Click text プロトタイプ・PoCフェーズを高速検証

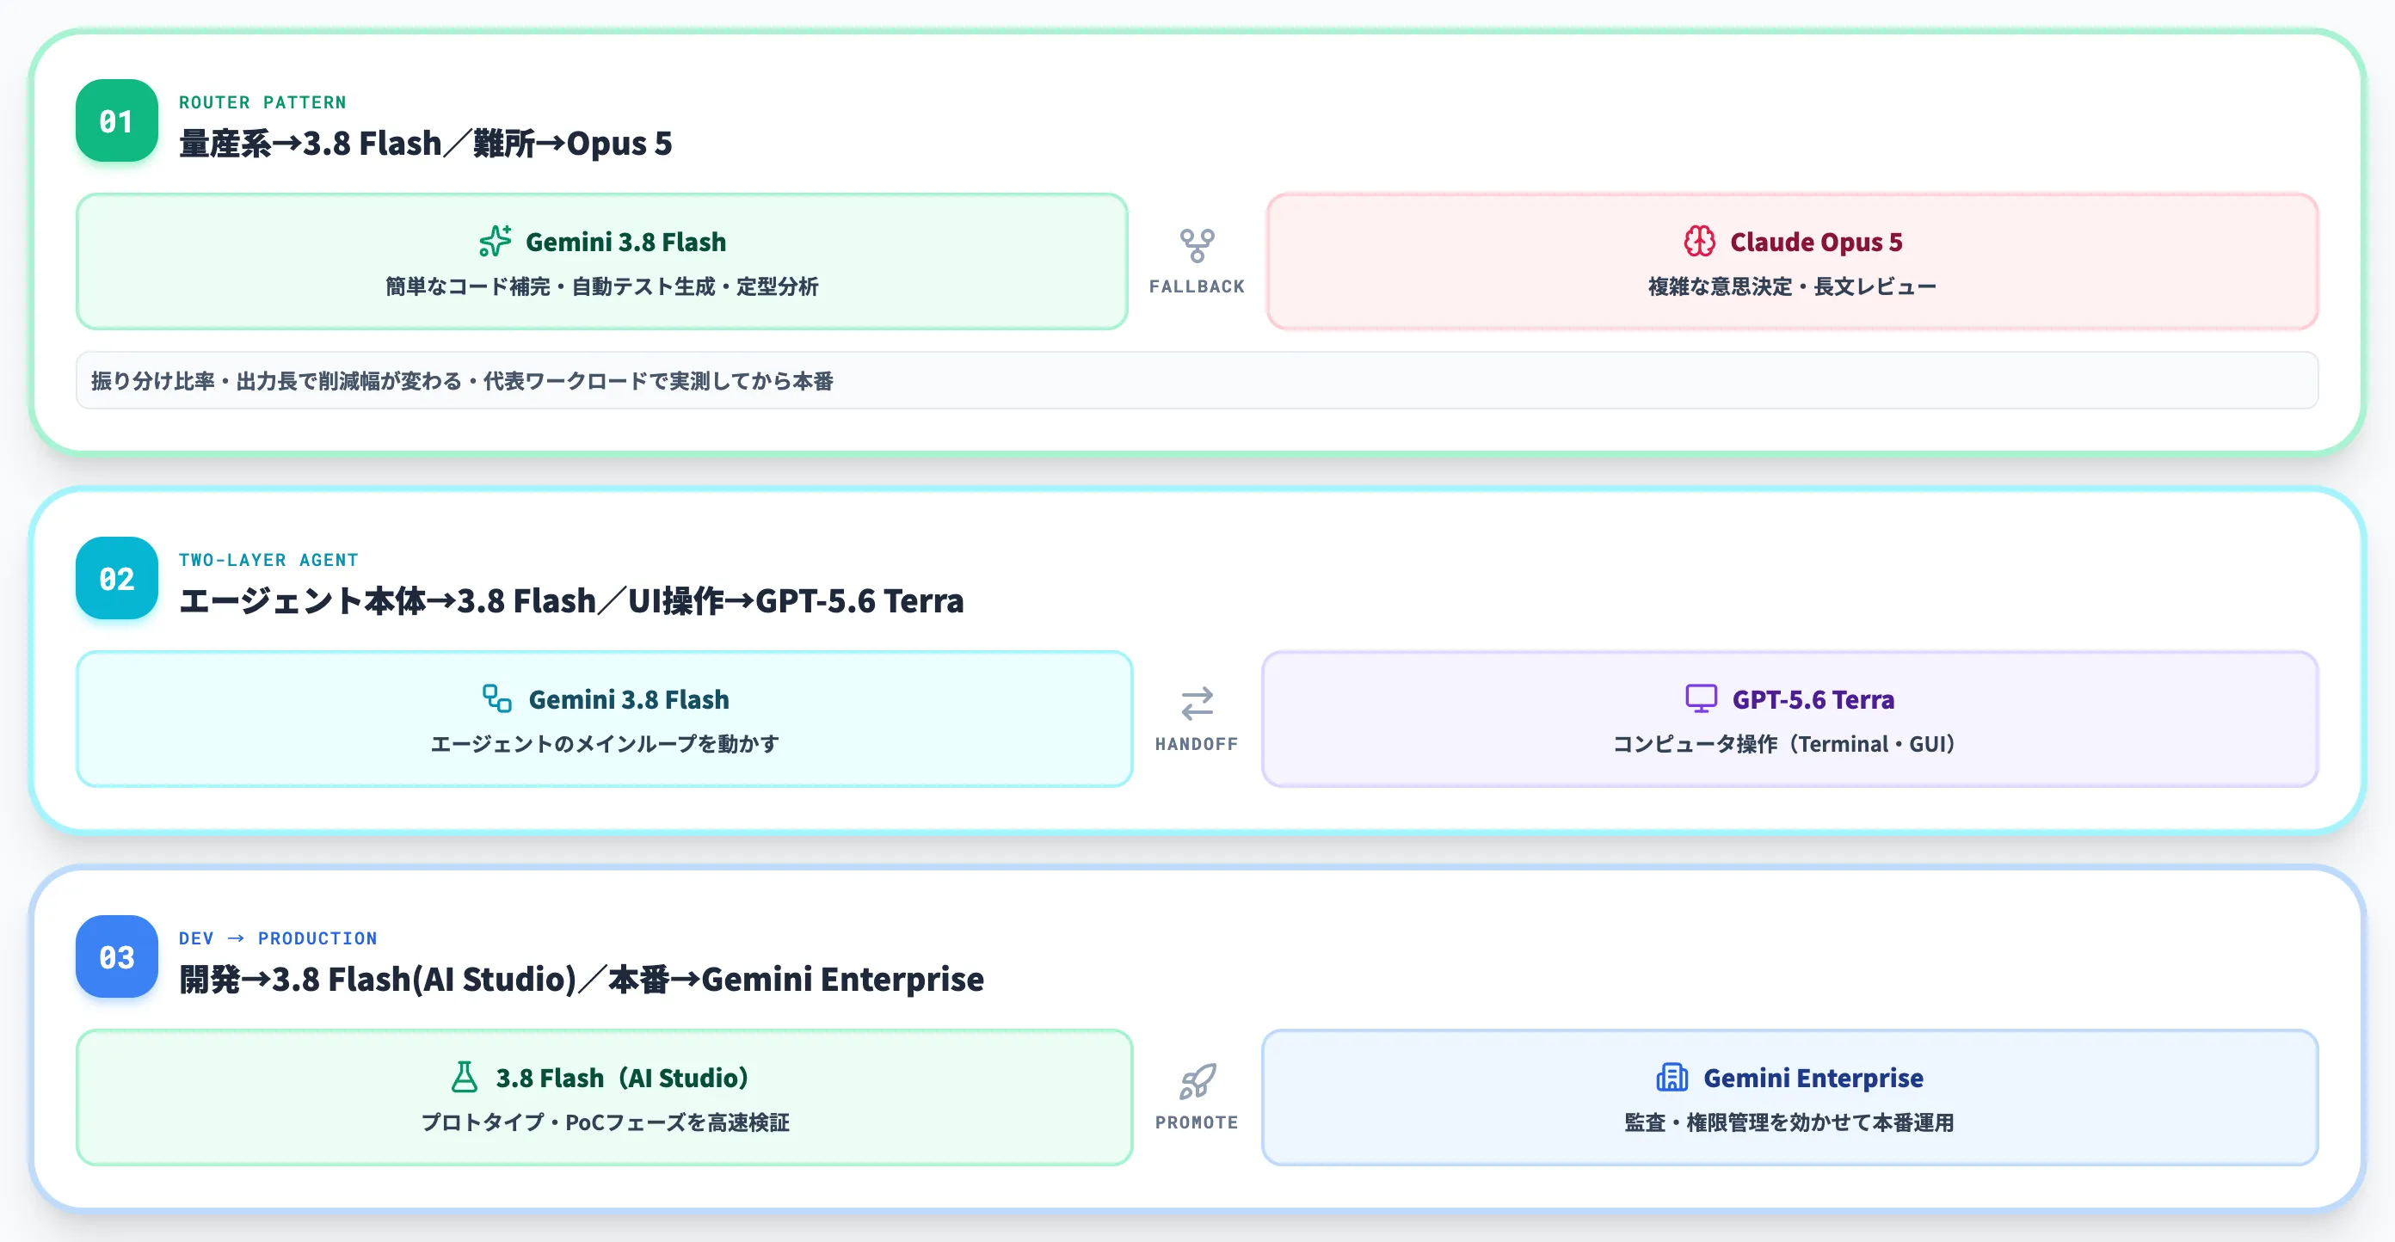coord(606,1122)
